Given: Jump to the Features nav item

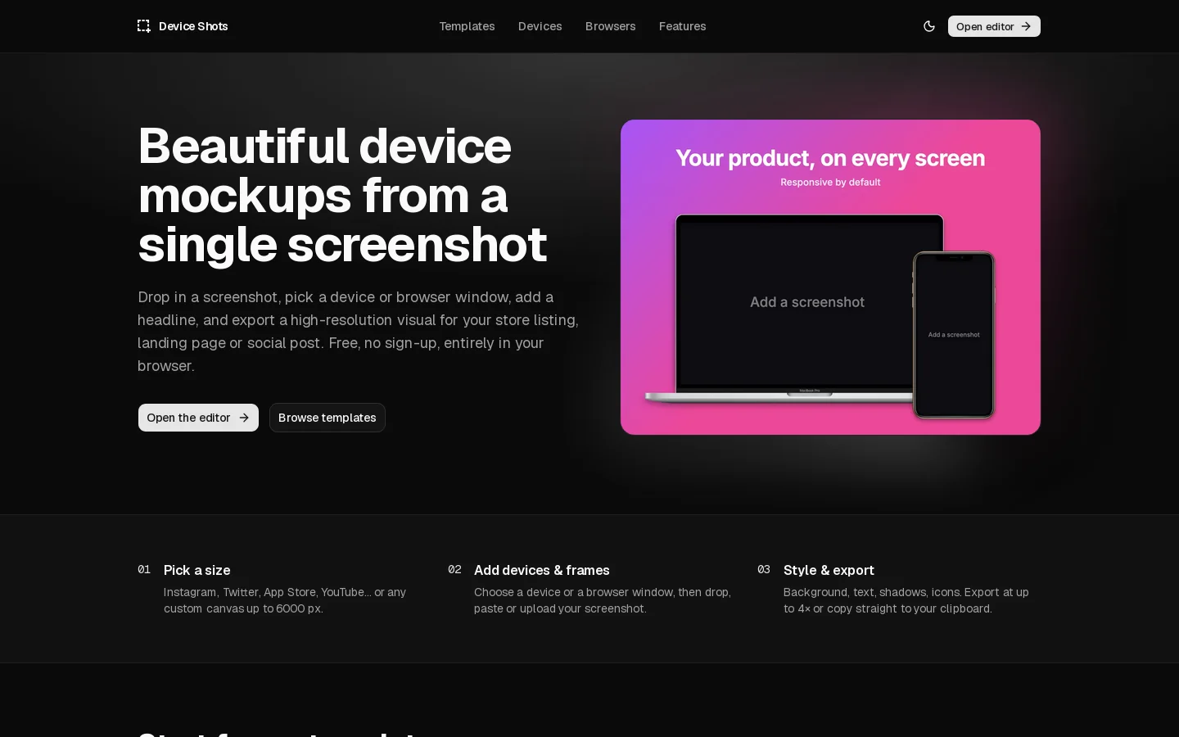Looking at the screenshot, I should pyautogui.click(x=683, y=26).
